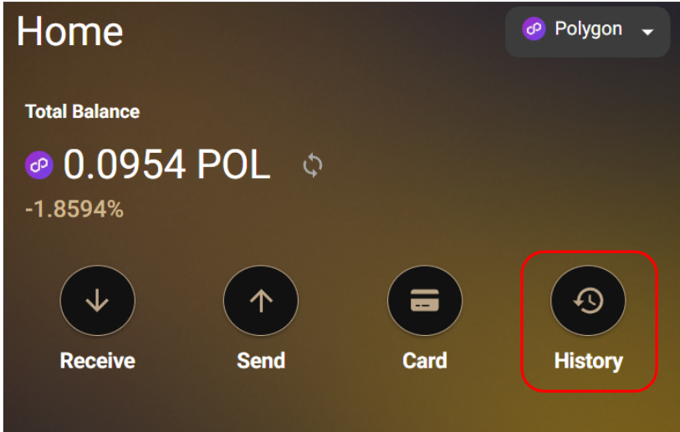The width and height of the screenshot is (680, 432).
Task: Expand the network list using the dropdown arrow
Action: (x=647, y=32)
